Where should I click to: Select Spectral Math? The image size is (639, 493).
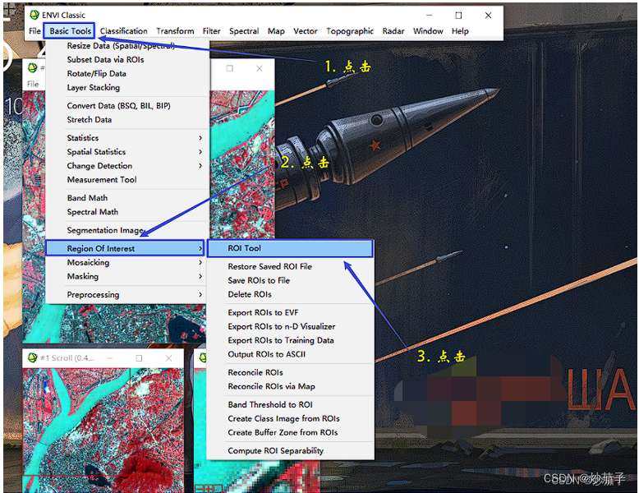pos(127,212)
